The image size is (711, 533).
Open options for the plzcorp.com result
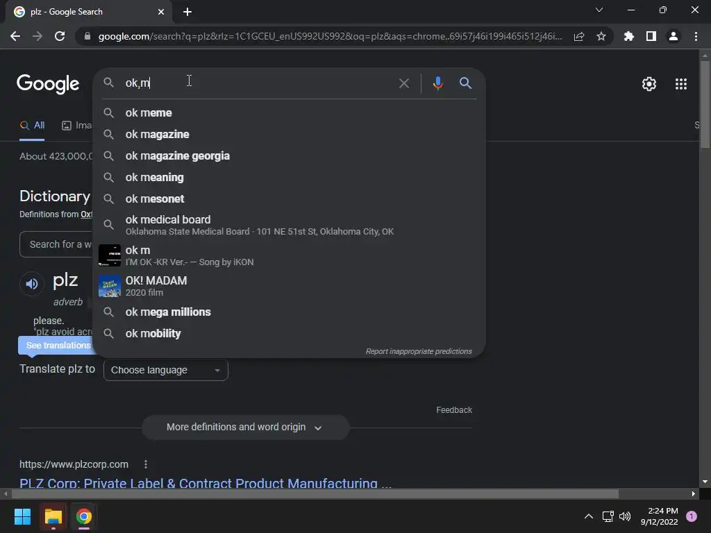146,464
